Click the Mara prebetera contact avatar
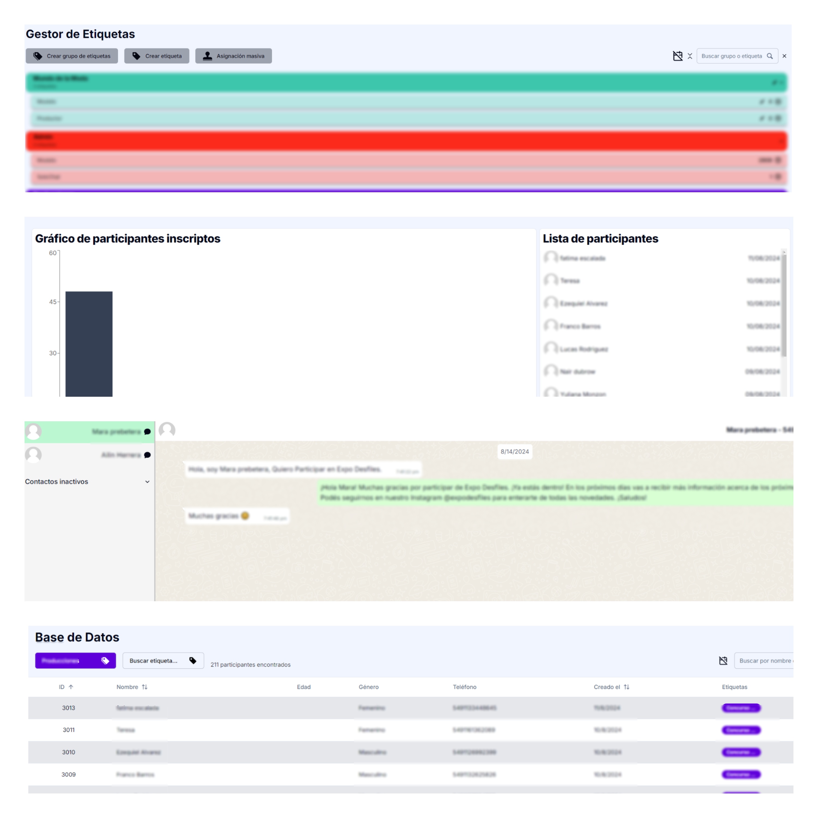The height and width of the screenshot is (818, 818). coord(34,431)
